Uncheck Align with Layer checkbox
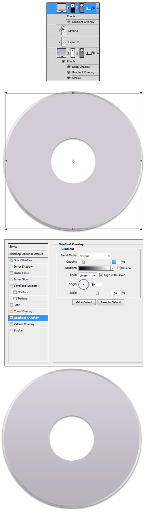 coord(101,275)
